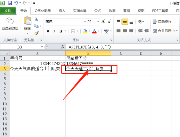Expand the font color dropdown arrow
180x137 pixels.
tap(99, 31)
